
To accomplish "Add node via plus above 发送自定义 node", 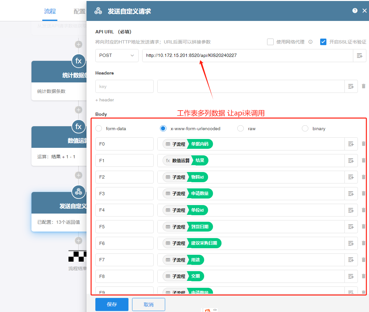I will (79, 175).
